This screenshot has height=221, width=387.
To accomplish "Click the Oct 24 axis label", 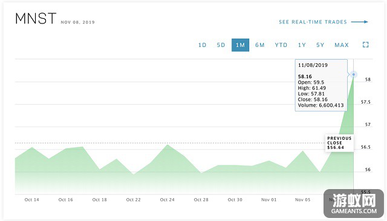I will pyautogui.click(x=167, y=200).
